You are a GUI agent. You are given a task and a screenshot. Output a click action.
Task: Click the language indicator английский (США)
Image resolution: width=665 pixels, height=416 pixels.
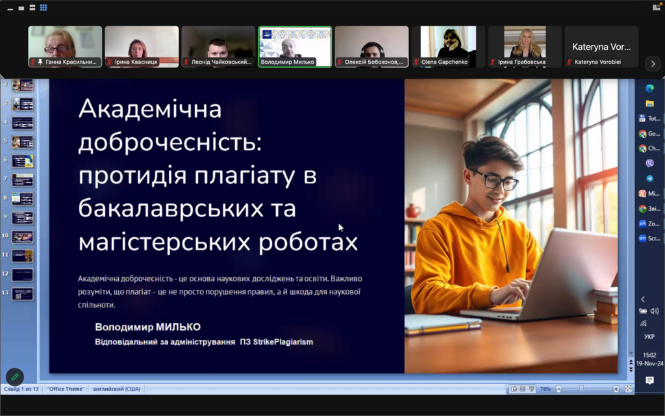[116, 389]
